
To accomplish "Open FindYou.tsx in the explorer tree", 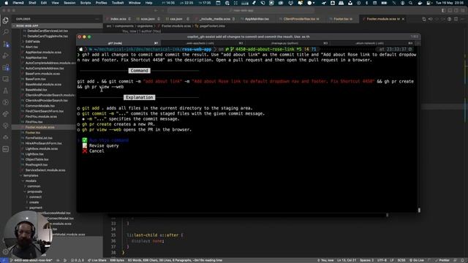I will tap(34, 122).
